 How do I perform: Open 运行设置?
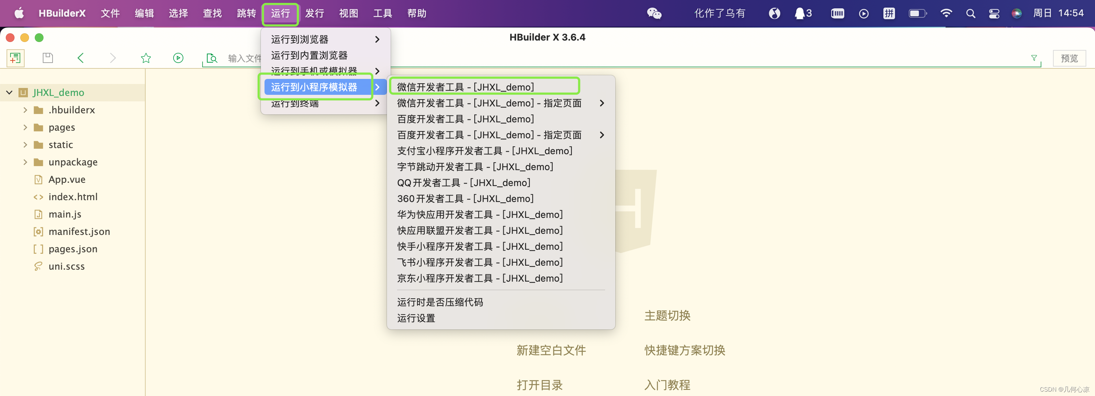click(501, 318)
